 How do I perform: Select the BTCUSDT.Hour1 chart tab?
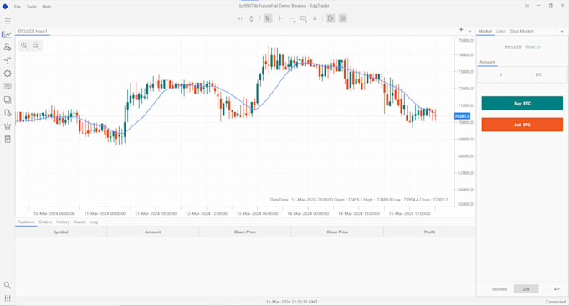coord(33,32)
